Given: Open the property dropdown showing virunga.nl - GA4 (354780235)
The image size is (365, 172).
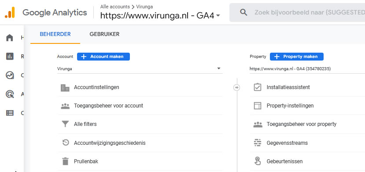Looking at the screenshot, I should tap(307, 69).
